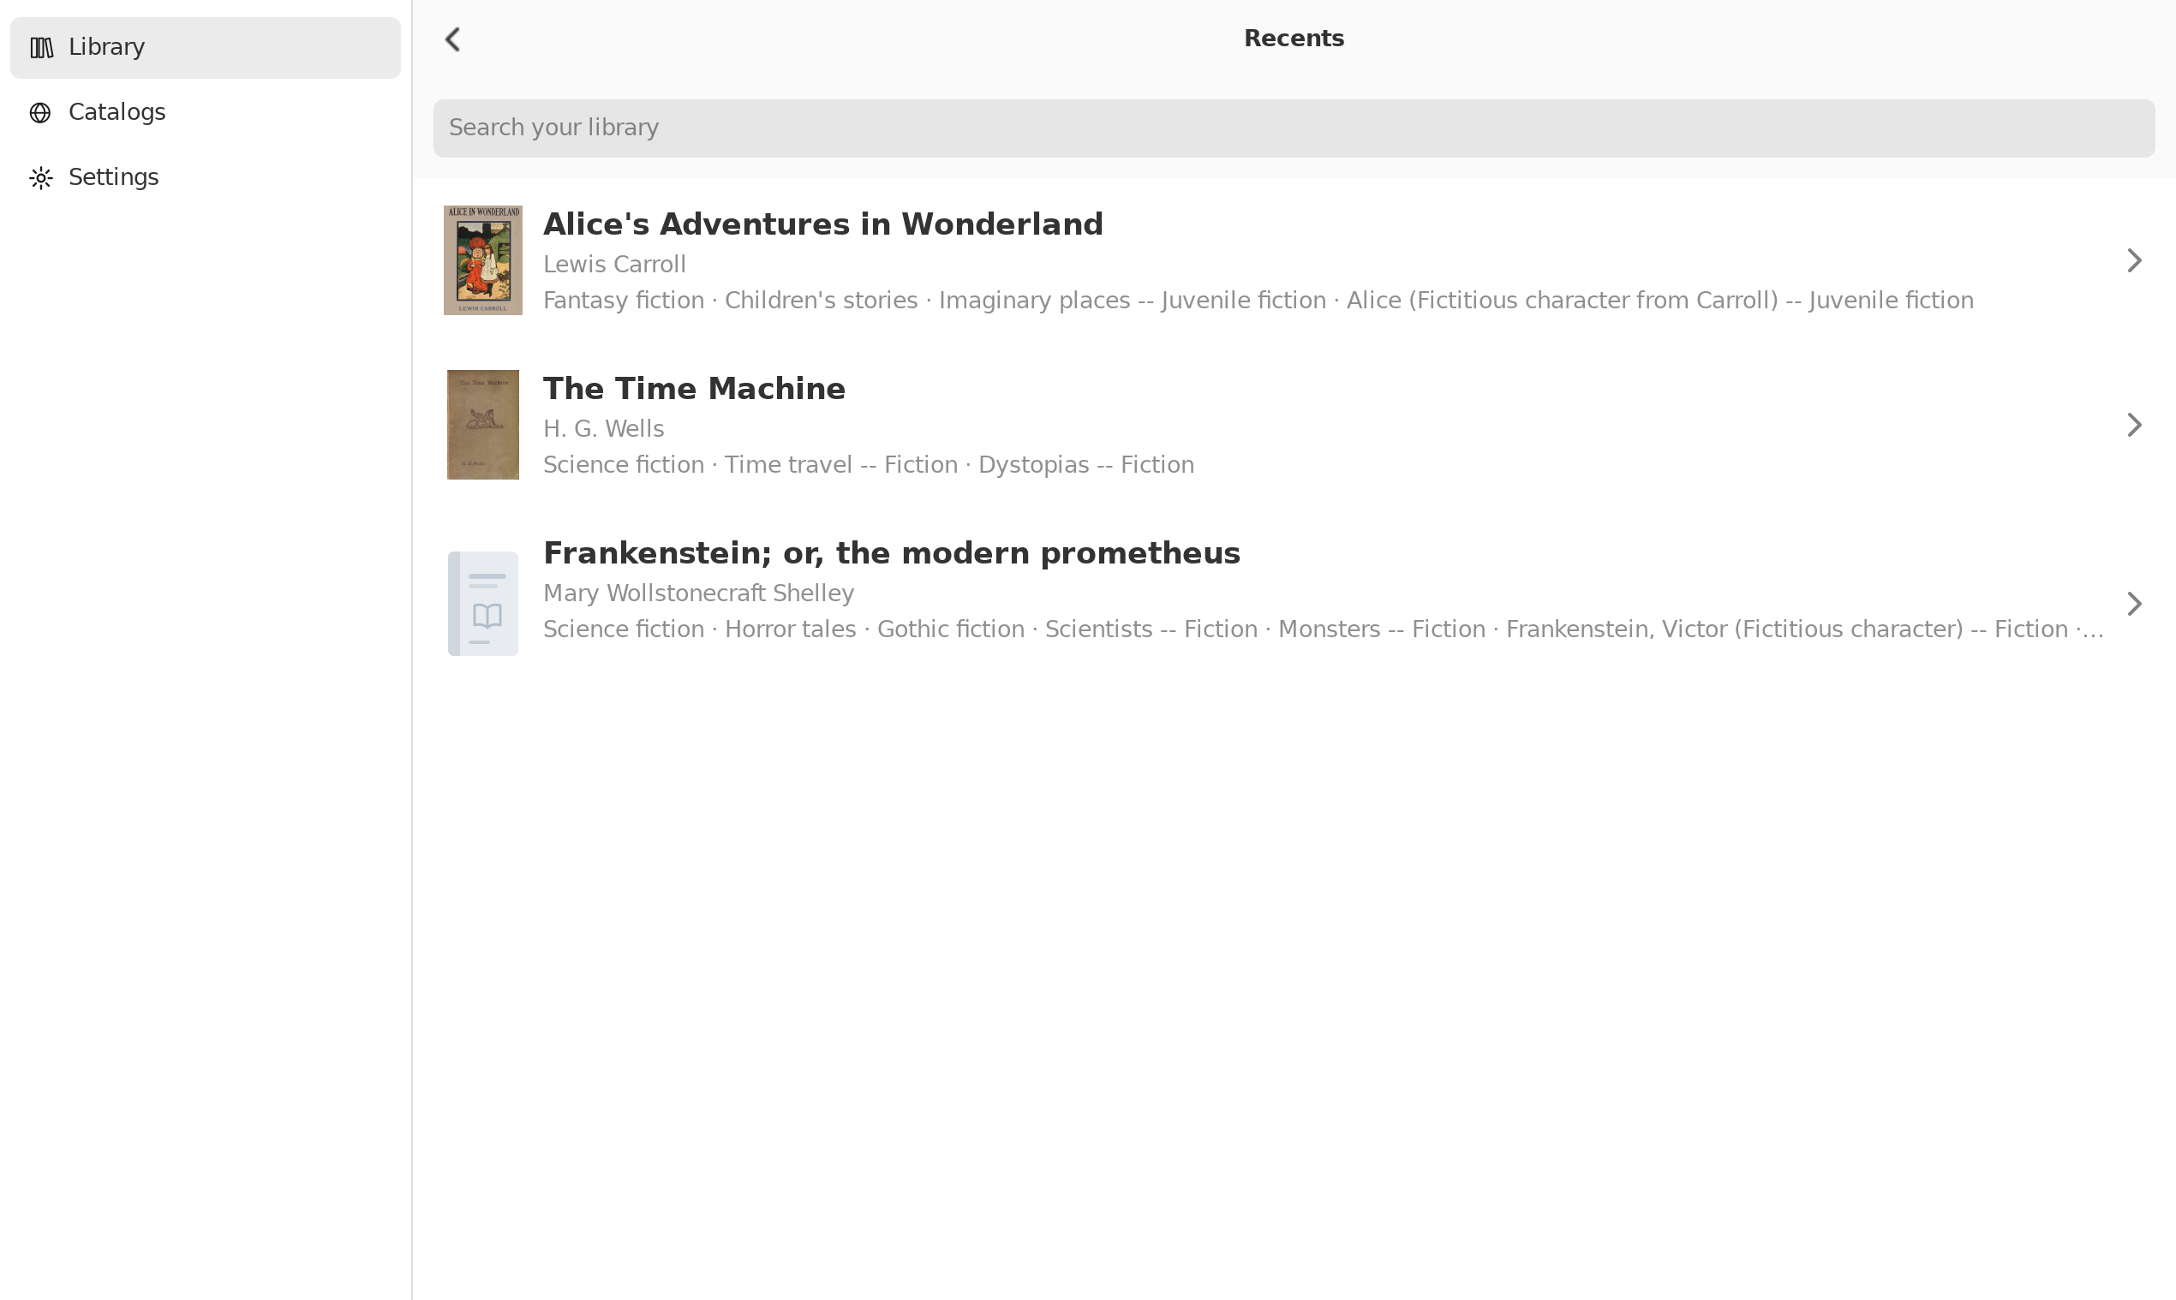Click the Settings gear icon
2176x1300 pixels.
point(41,178)
